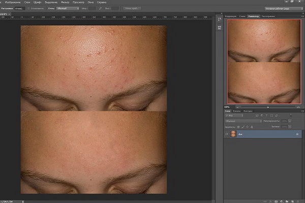Expand the workspace selector dropdown
Screen dimensions: 305x203
283,9
